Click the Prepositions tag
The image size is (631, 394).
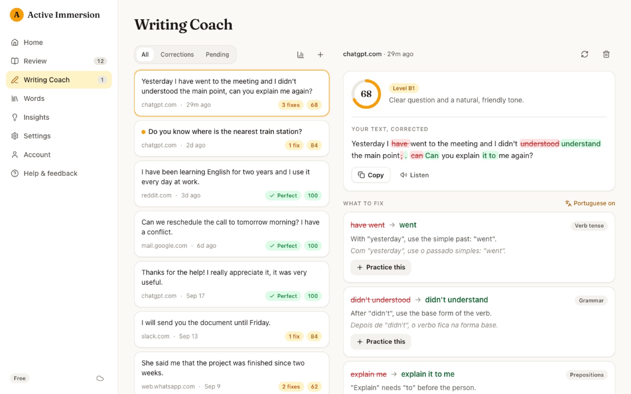pos(587,375)
